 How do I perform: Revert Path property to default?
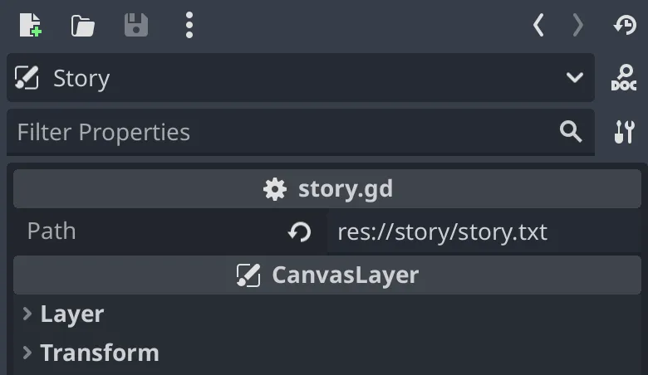coord(299,232)
